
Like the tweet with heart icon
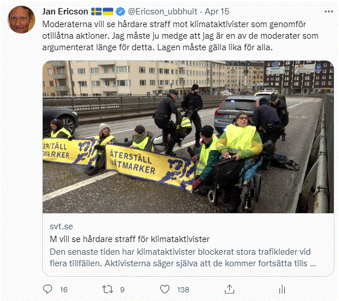click(165, 289)
